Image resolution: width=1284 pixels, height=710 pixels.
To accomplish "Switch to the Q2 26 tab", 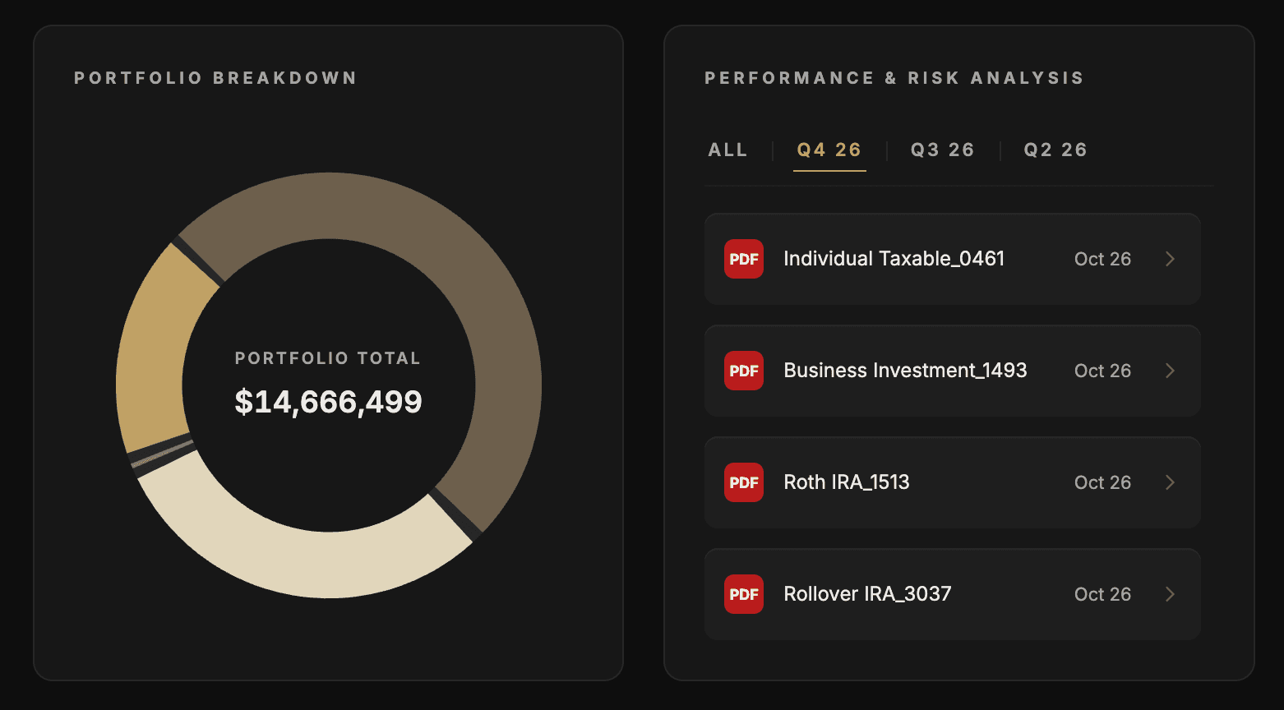I will pos(1055,150).
